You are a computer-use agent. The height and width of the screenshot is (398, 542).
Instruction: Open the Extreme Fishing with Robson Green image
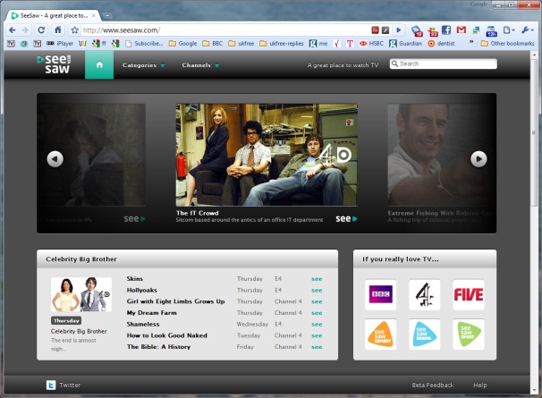442,155
